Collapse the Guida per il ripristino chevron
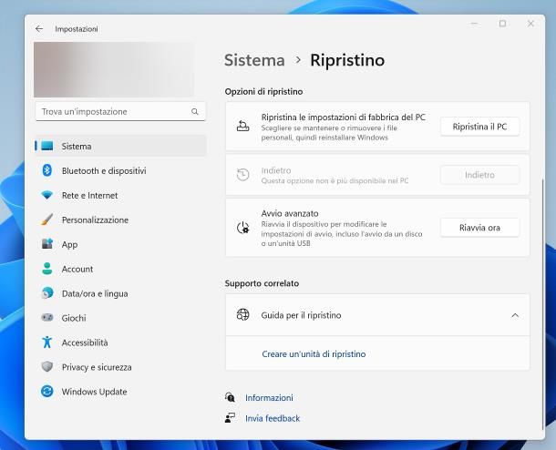 (515, 315)
